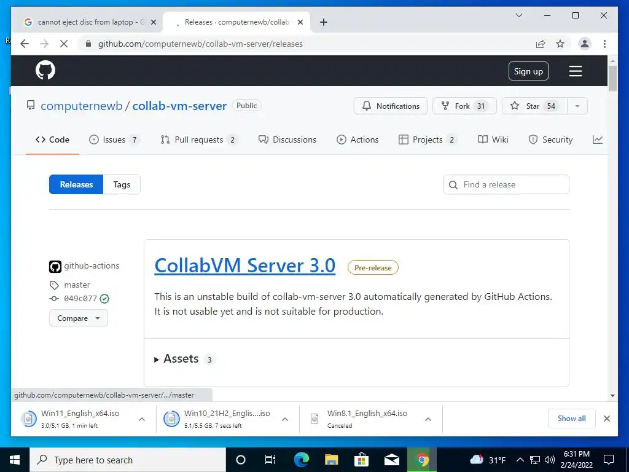Fork the repository with Fork button

(464, 106)
